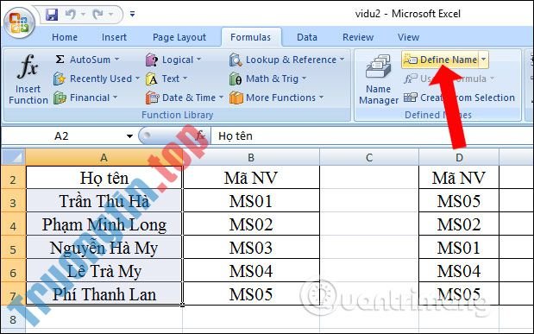Viewport: 534px width, 334px height.
Task: Select column D header
Action: coord(459,157)
